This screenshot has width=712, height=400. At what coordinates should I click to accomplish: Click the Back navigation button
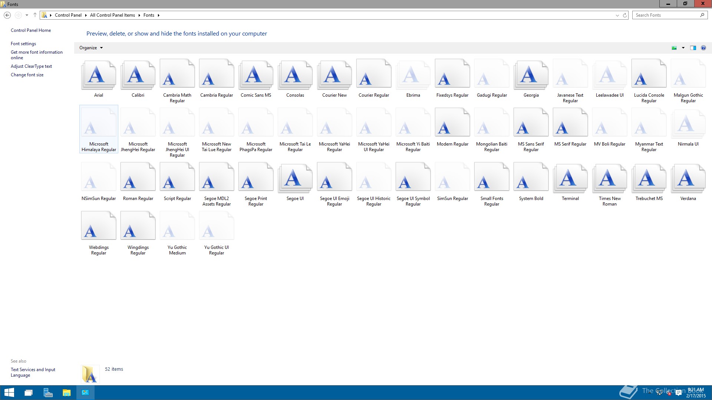click(7, 15)
